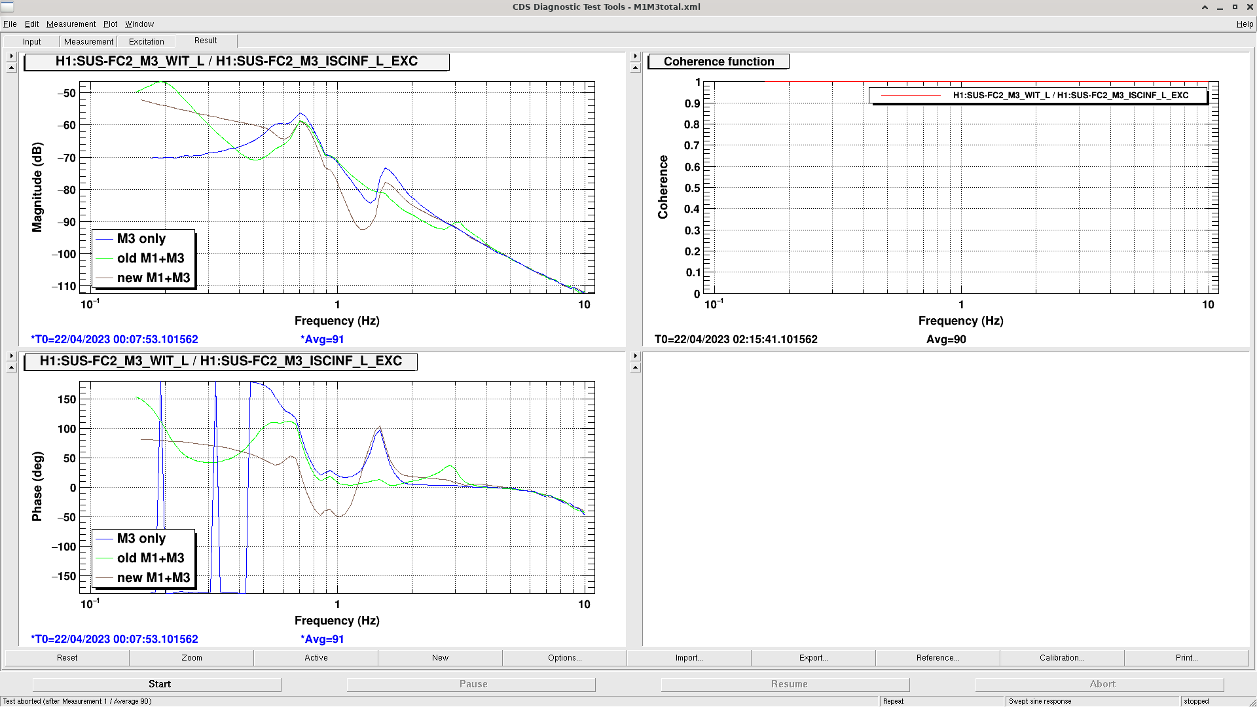Click up-arrow button beside top-left magnitude plot

point(11,68)
